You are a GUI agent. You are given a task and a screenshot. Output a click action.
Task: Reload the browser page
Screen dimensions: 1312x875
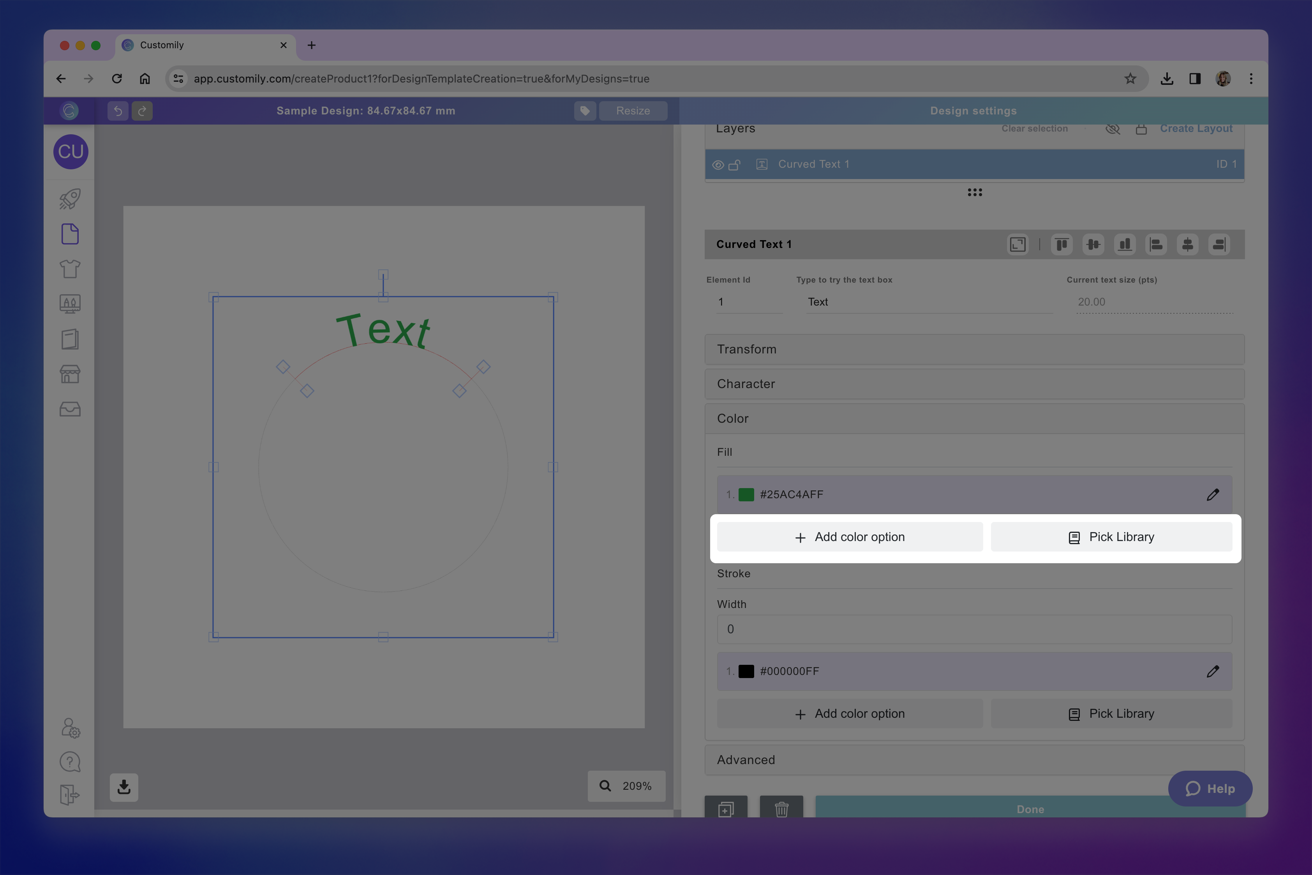(x=117, y=79)
